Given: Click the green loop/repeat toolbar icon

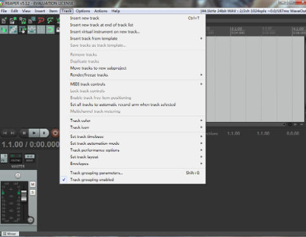Looking at the screenshot, I should pos(50,30).
